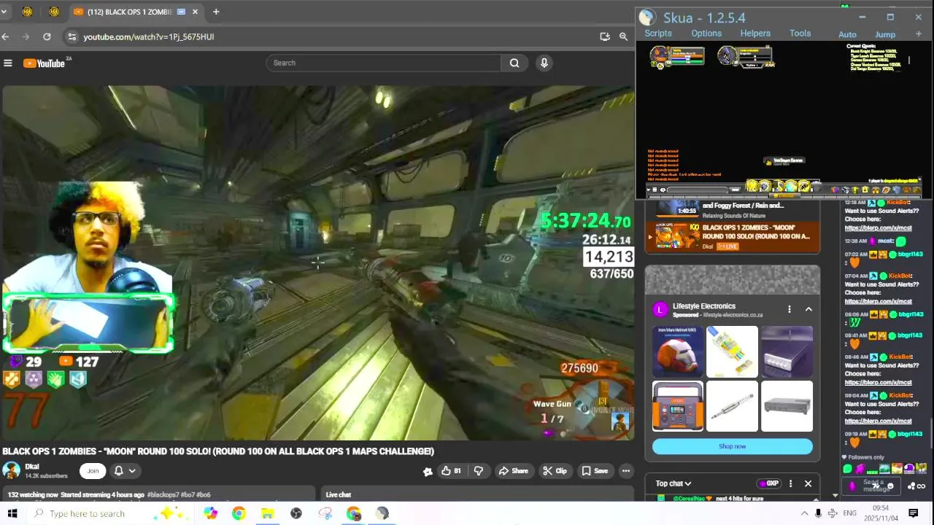934x525 pixels.
Task: Close the live chat panel
Action: coord(808,483)
